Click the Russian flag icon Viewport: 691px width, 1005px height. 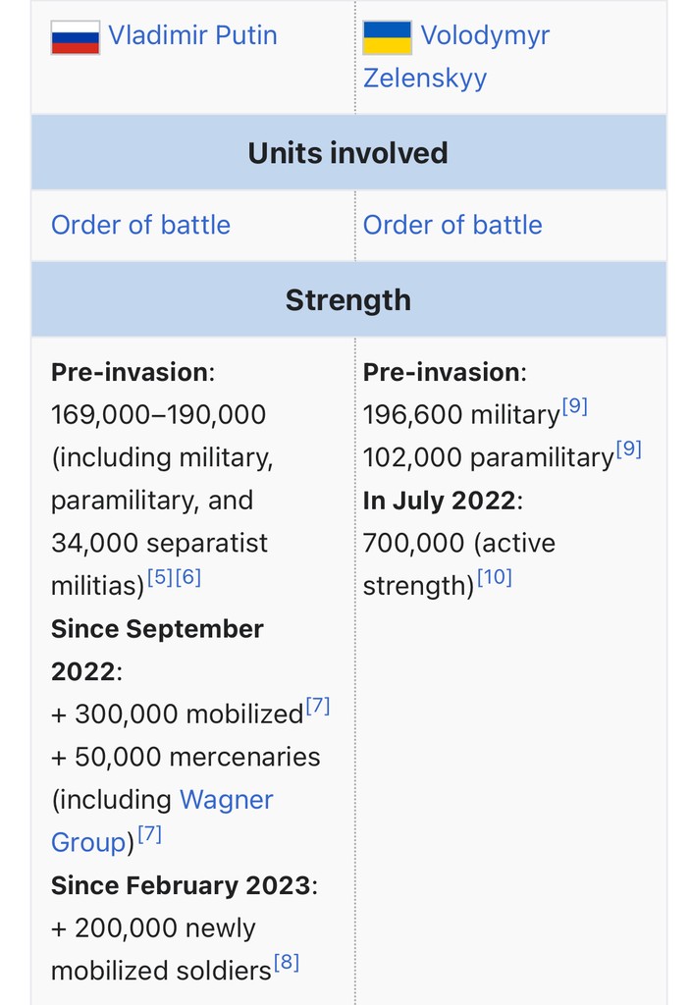point(76,37)
